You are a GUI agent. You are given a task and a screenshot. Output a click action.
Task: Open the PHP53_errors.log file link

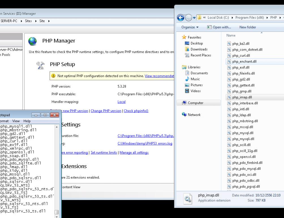tap(145, 144)
